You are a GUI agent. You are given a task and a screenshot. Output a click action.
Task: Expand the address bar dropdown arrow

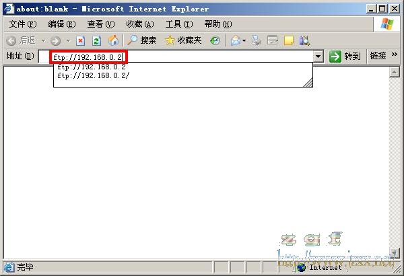pos(318,57)
